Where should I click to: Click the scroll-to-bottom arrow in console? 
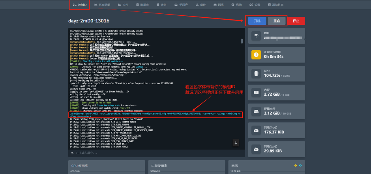click(236, 143)
